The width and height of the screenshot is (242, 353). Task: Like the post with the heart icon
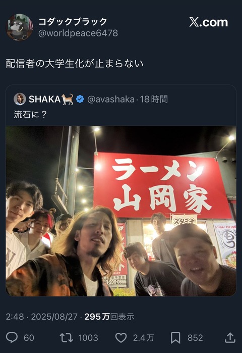[x=121, y=338]
